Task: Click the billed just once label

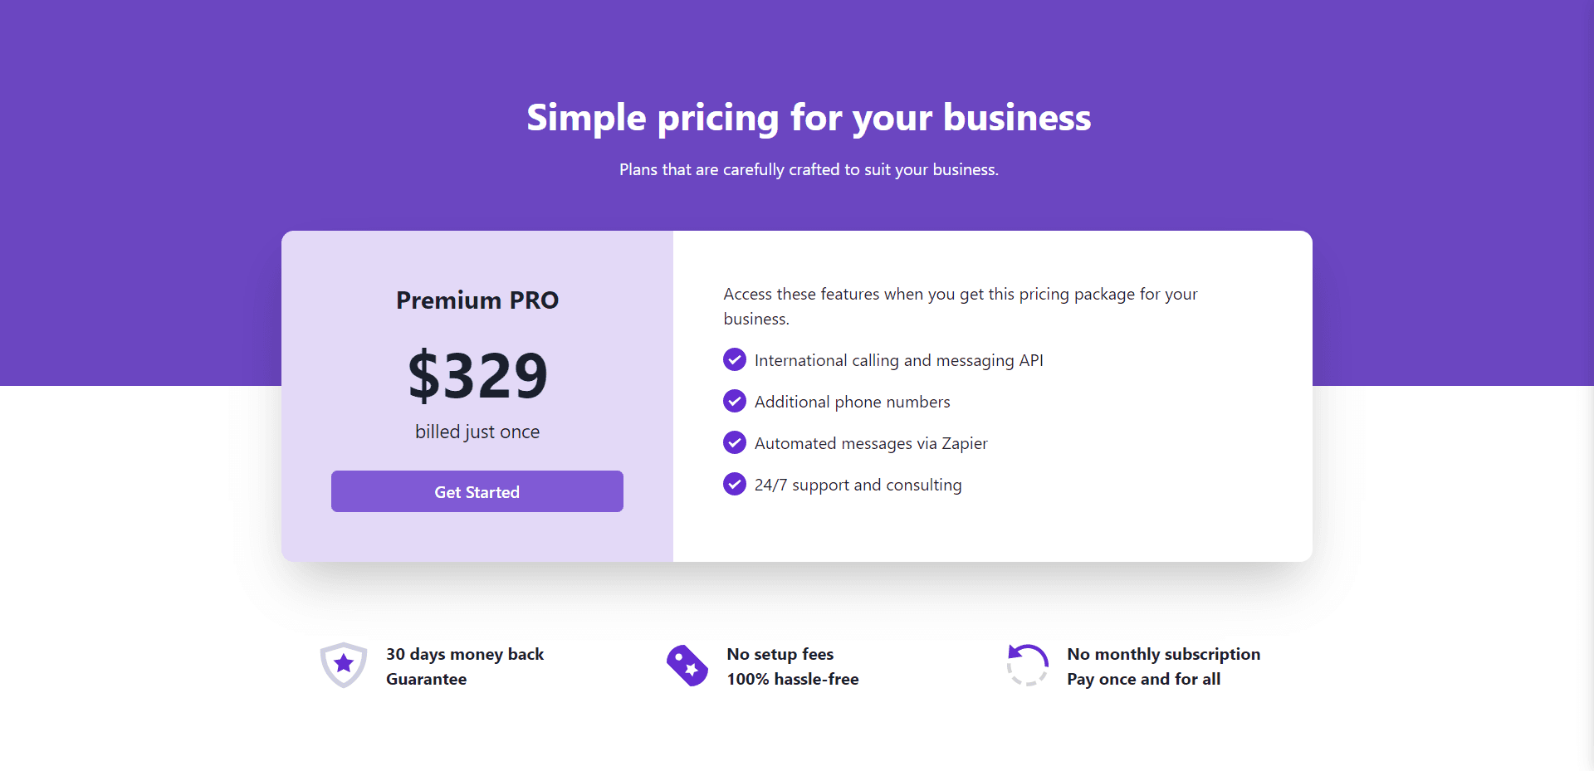Action: tap(477, 432)
